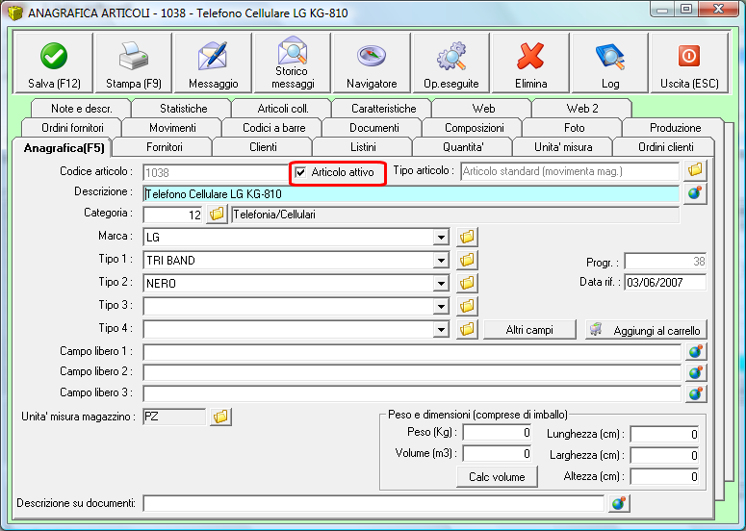The image size is (746, 531).
Task: Toggle the Articolo attivo checkbox
Action: pyautogui.click(x=300, y=172)
